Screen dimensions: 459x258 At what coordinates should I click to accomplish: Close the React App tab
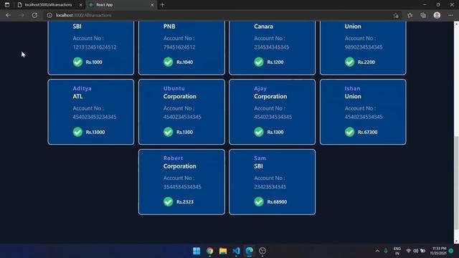(x=152, y=5)
